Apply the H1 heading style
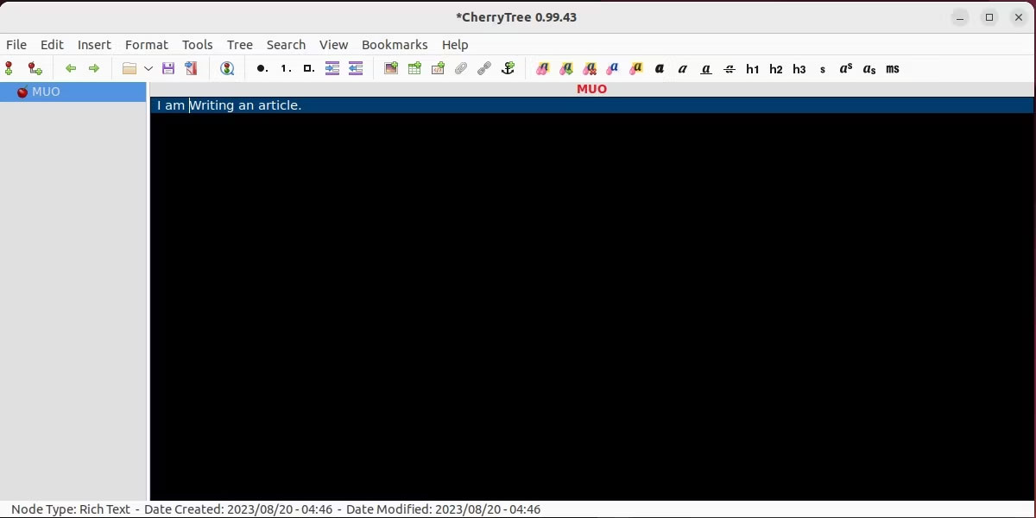This screenshot has width=1036, height=518. click(x=752, y=68)
